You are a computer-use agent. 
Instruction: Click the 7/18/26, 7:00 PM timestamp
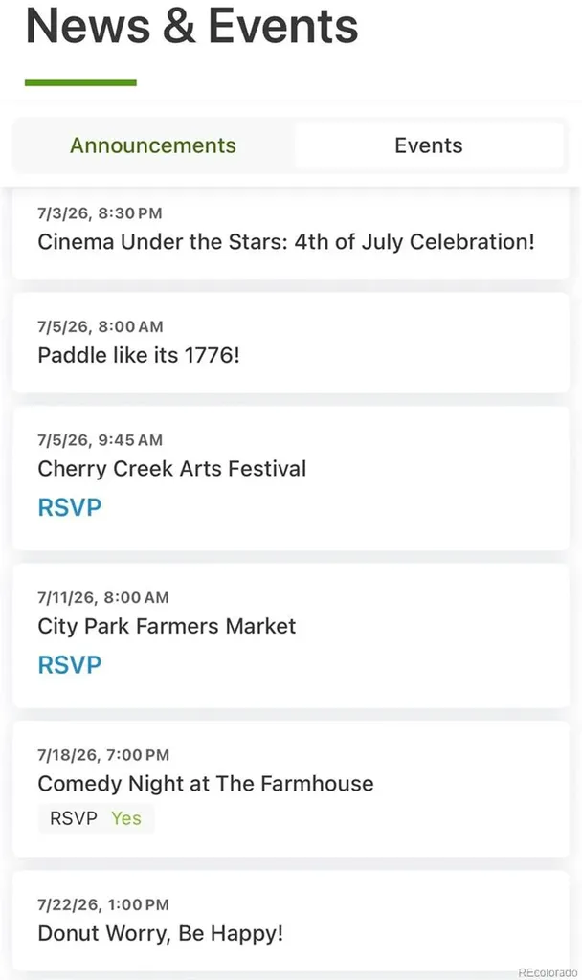pyautogui.click(x=103, y=755)
